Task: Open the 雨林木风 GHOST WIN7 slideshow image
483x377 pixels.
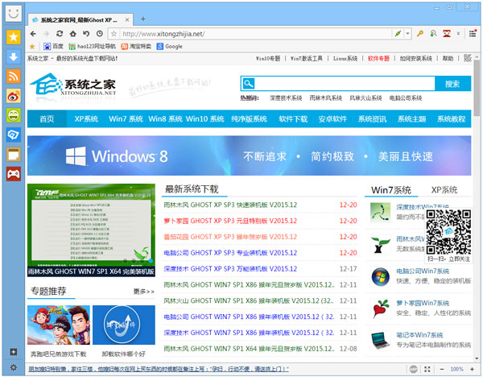Action: click(x=91, y=230)
